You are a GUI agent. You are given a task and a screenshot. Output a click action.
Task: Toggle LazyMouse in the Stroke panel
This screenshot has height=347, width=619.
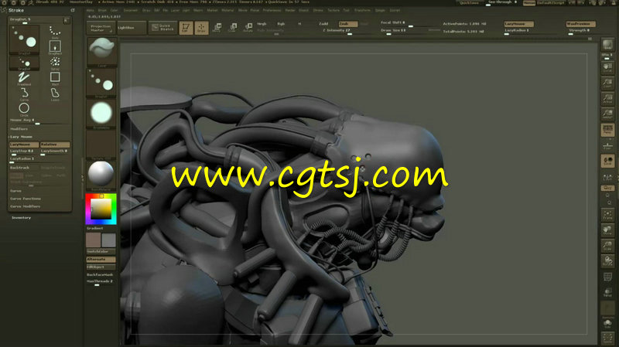click(x=24, y=145)
